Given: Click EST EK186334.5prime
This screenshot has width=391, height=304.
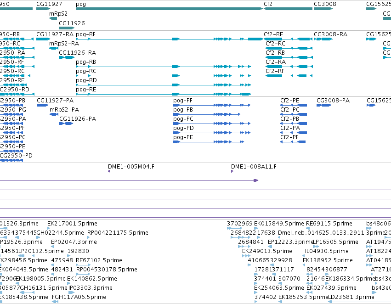Looking at the screenshot, I should tap(350, 279).
